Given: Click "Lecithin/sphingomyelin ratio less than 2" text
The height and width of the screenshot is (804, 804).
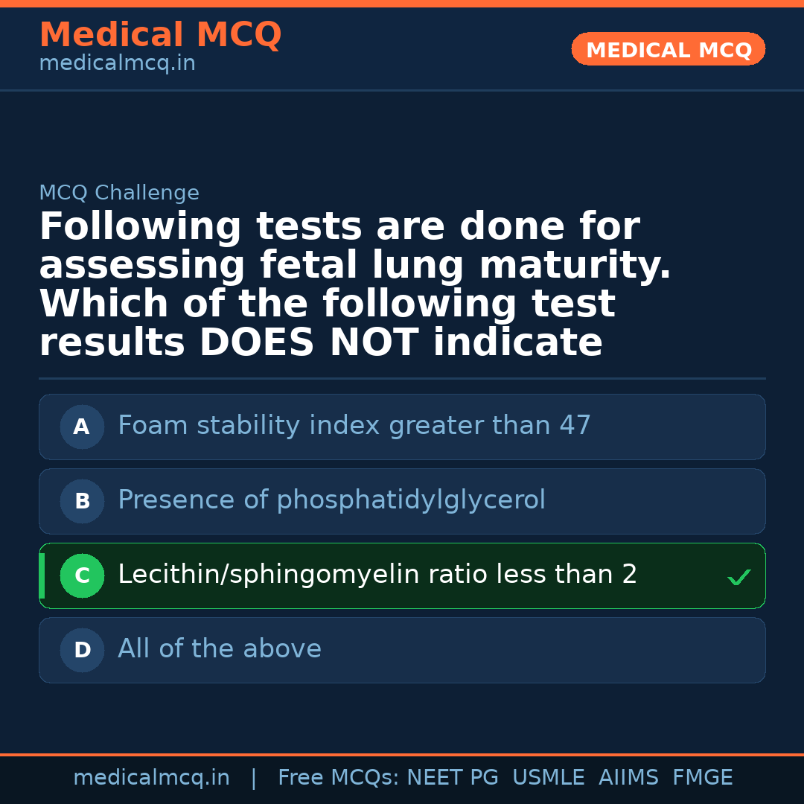Looking at the screenshot, I should pyautogui.click(x=377, y=575).
